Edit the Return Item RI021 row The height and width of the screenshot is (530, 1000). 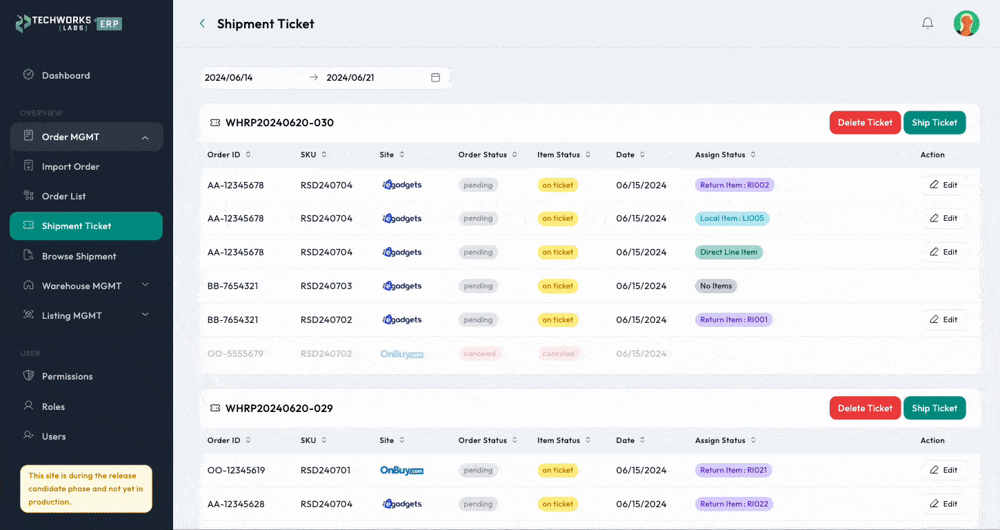[943, 470]
